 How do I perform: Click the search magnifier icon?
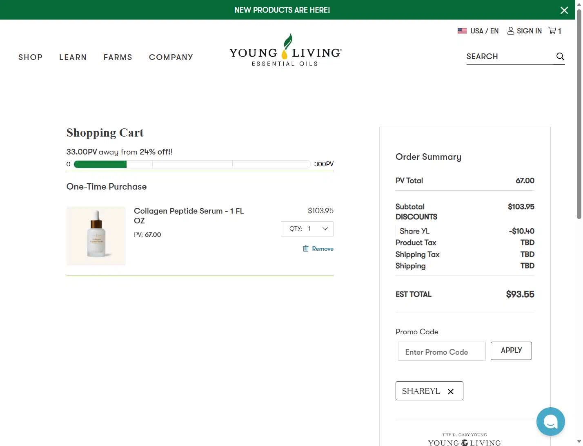click(560, 57)
